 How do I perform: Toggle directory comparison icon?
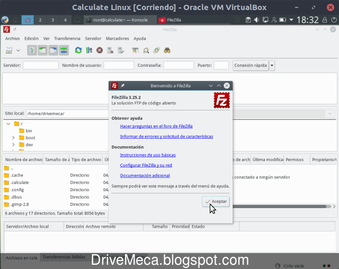[x=146, y=50]
